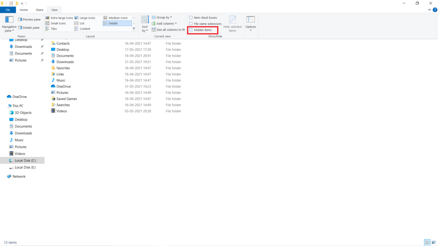Expand the layout gallery more arrow

(x=134, y=29)
